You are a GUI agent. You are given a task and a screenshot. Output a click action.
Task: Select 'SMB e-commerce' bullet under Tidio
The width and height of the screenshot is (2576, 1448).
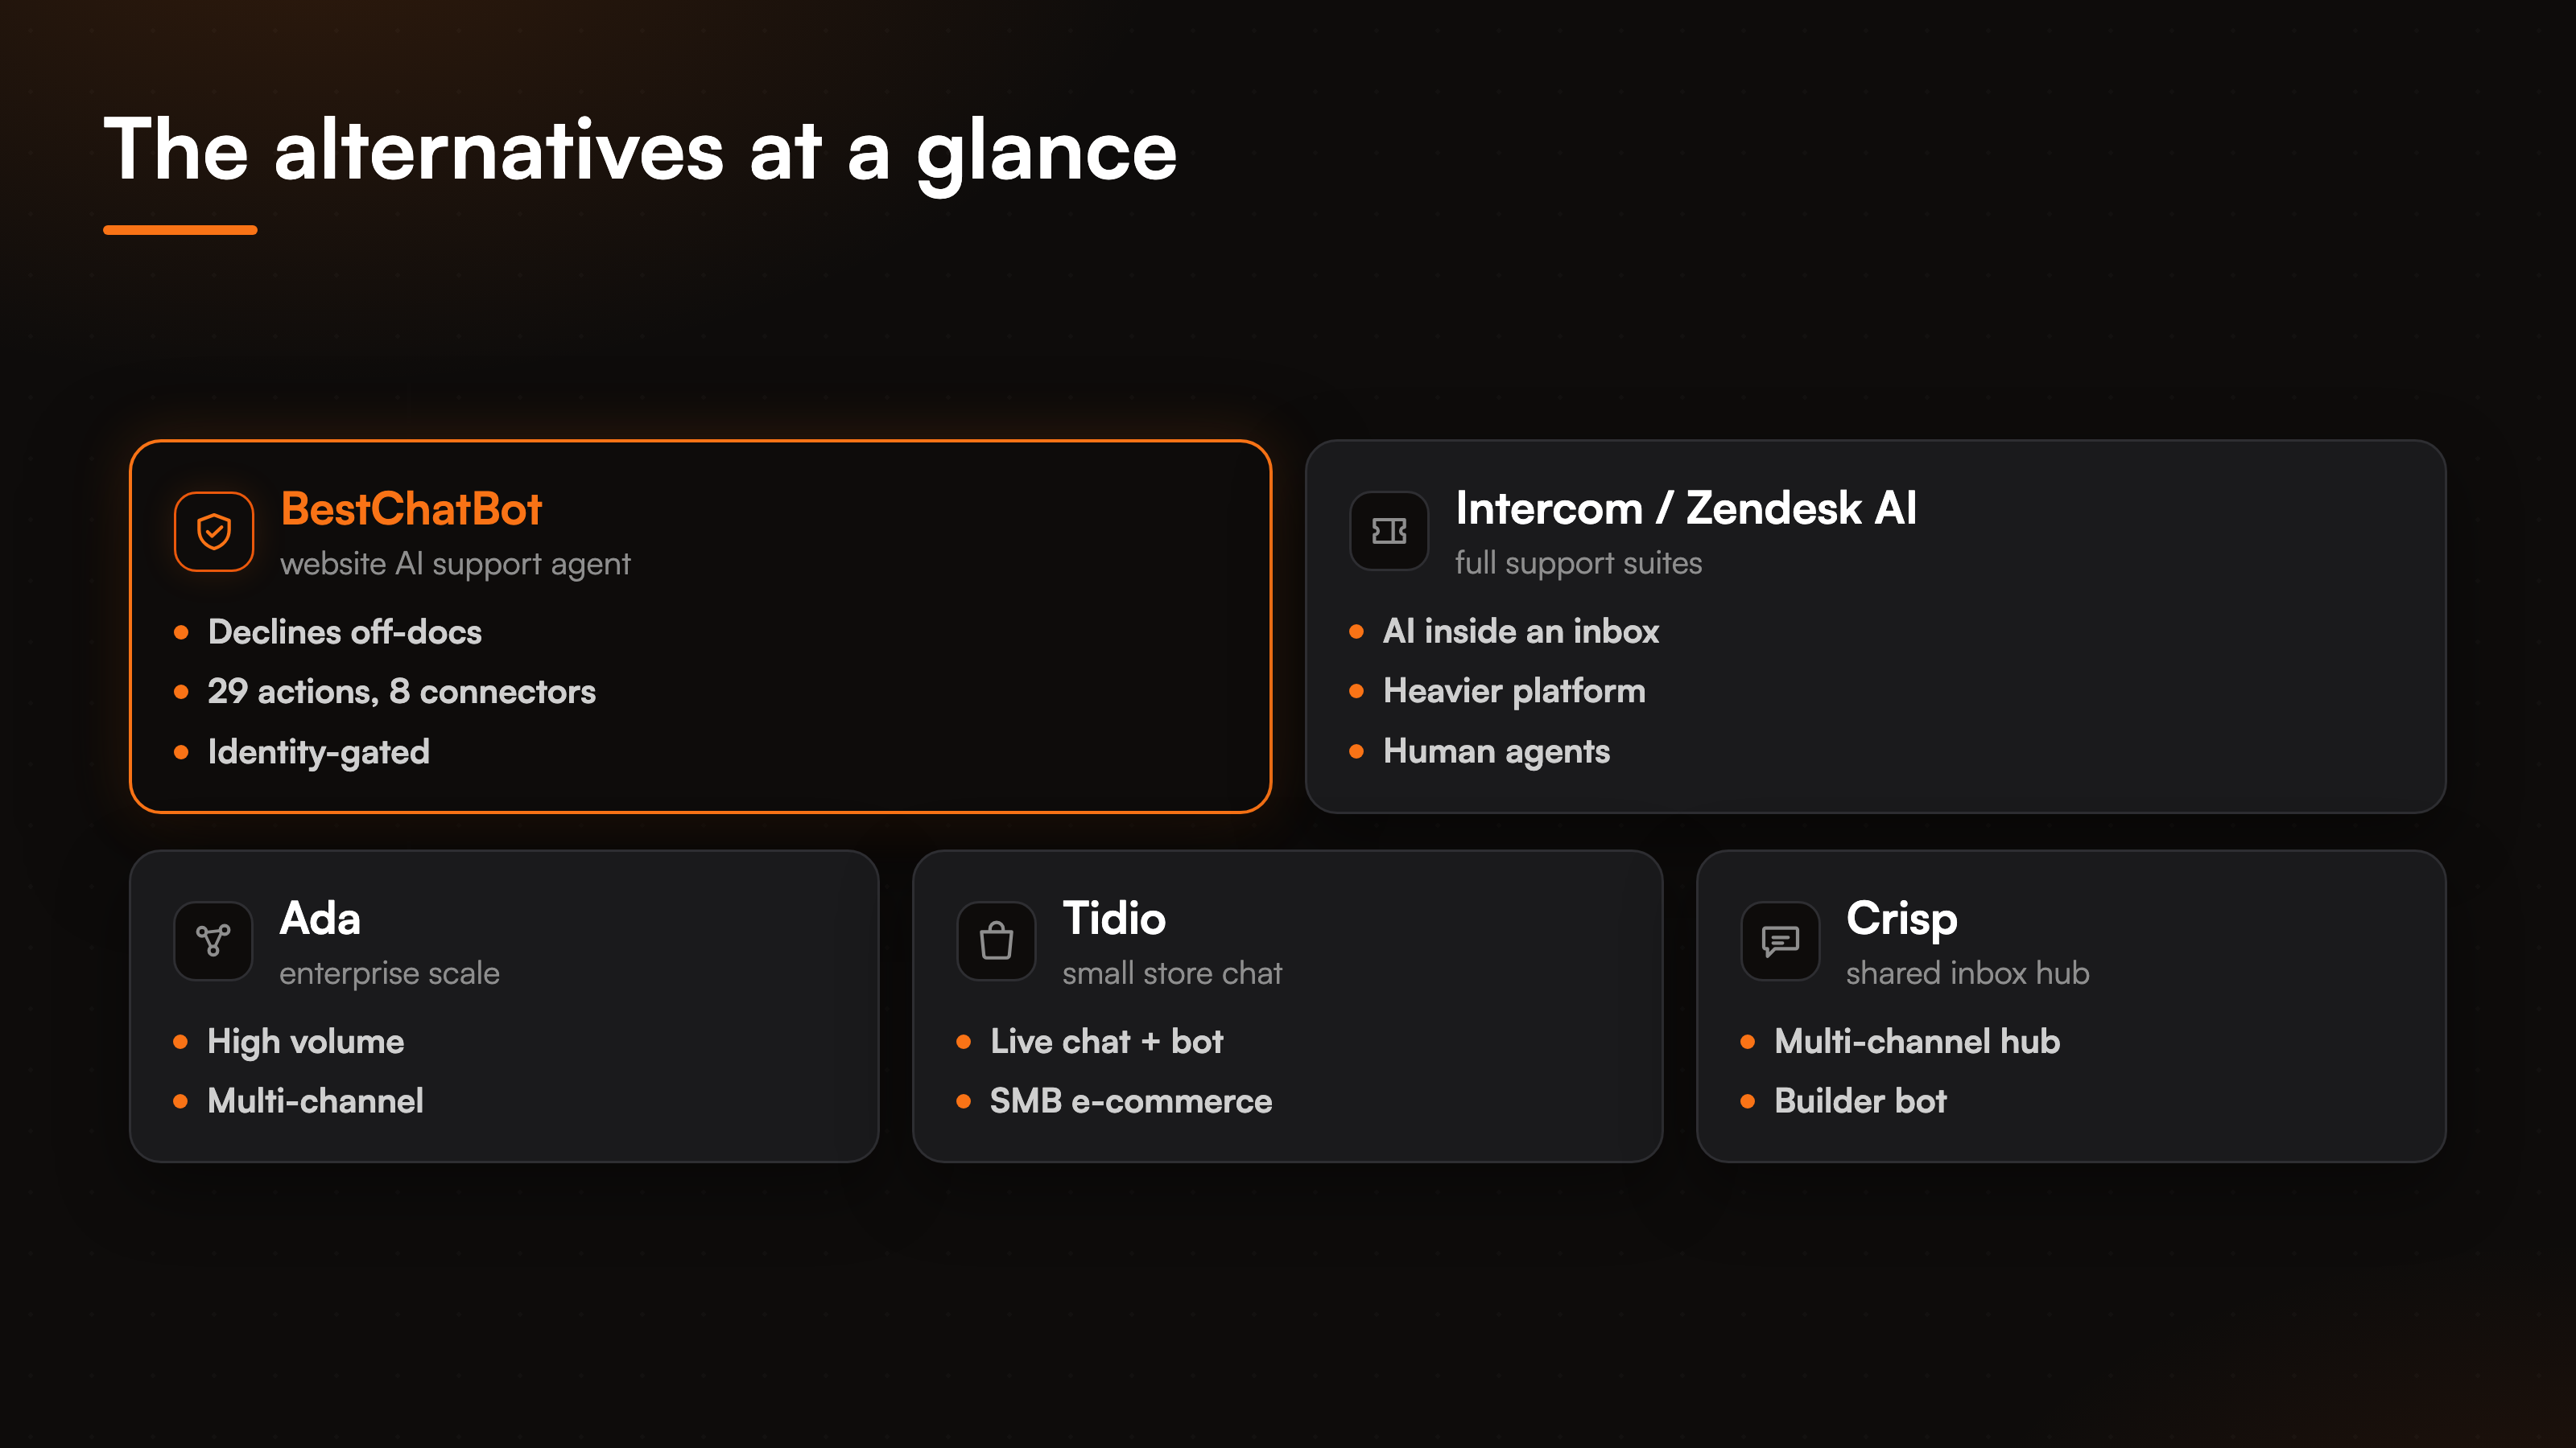[x=1130, y=1101]
